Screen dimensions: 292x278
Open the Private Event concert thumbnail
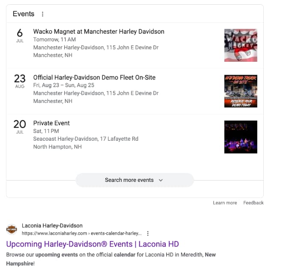tap(241, 137)
